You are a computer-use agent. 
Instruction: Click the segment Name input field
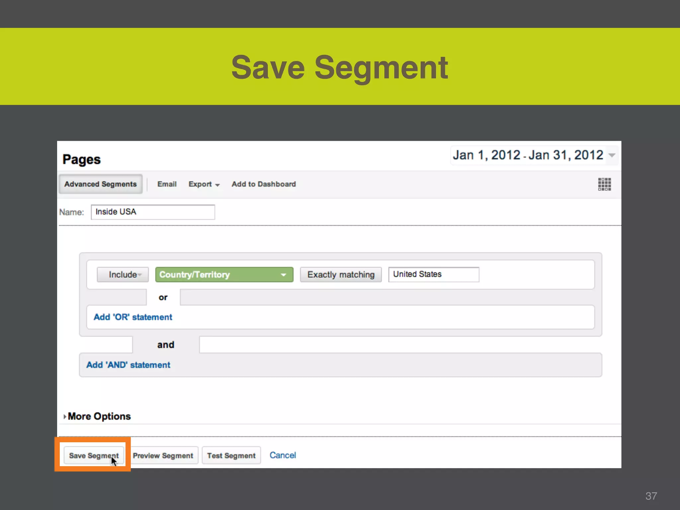click(153, 212)
